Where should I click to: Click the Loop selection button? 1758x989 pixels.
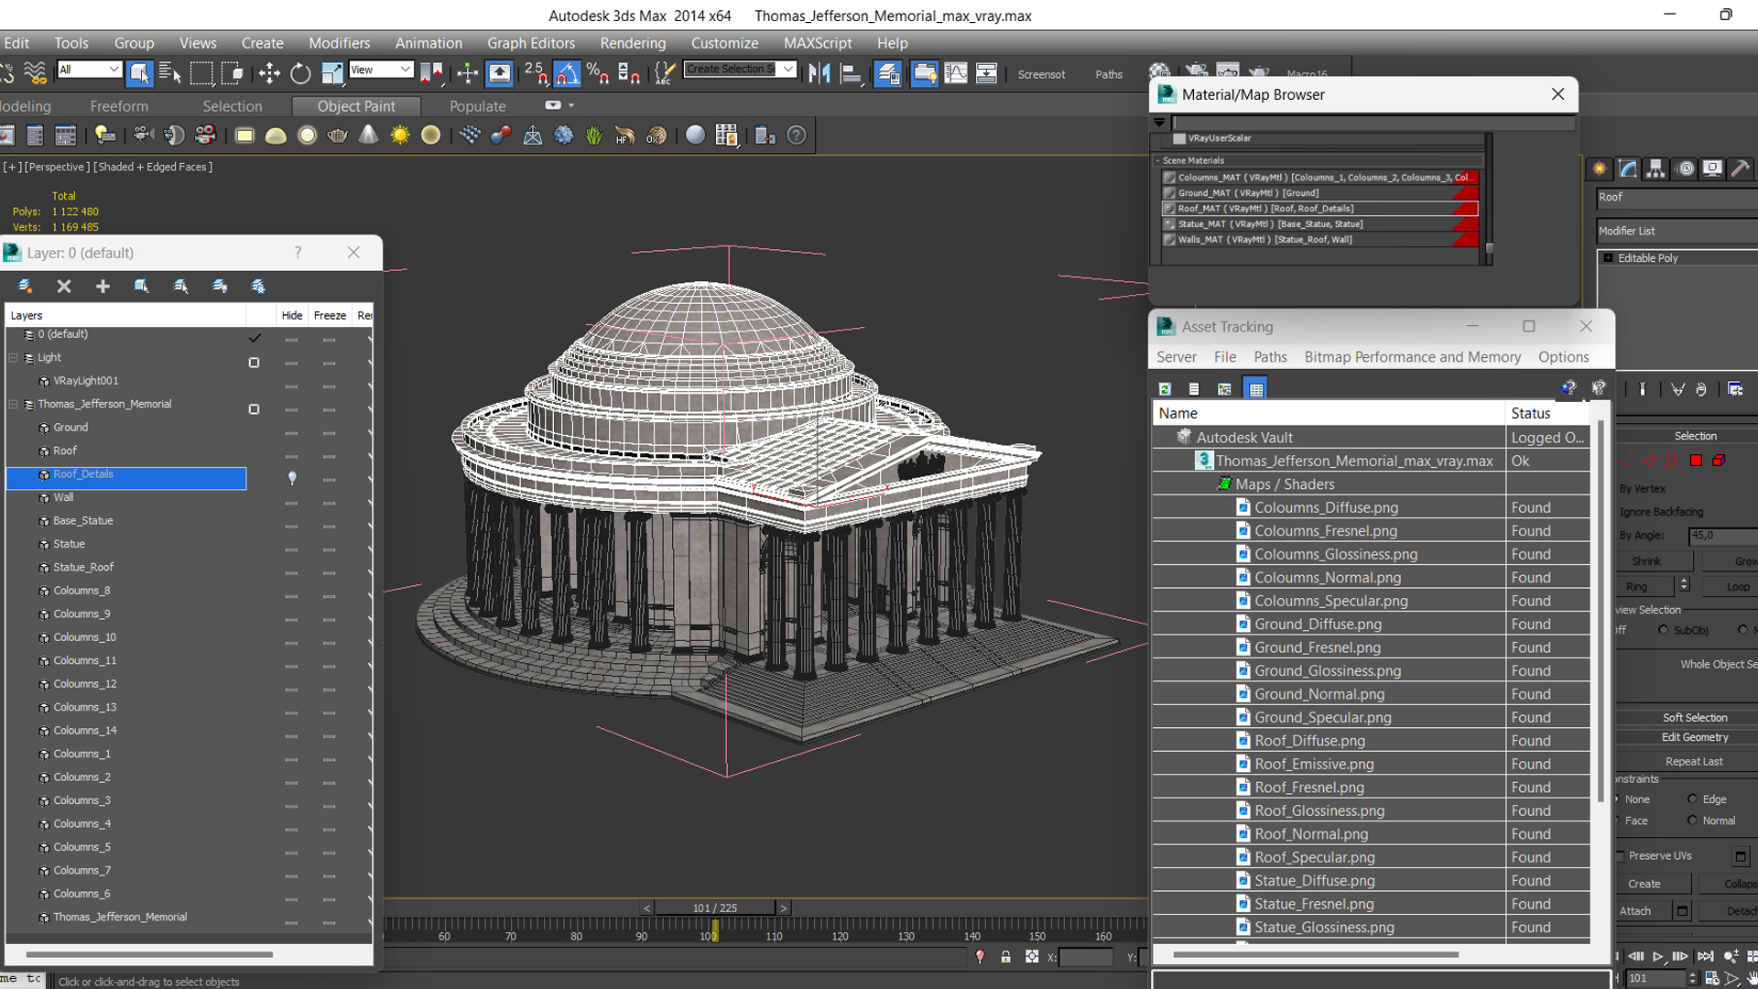click(1729, 587)
